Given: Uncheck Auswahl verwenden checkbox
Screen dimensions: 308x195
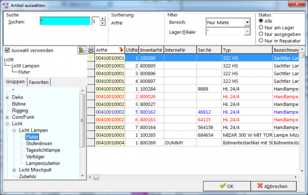Looking at the screenshot, I should (x=7, y=50).
